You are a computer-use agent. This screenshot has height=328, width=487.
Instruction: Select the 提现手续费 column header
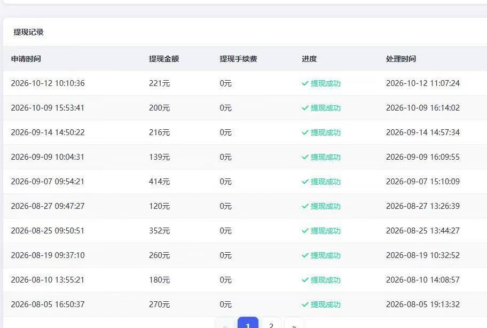tap(238, 59)
